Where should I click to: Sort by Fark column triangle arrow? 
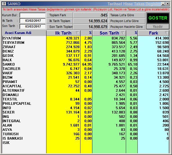[x=166, y=33]
